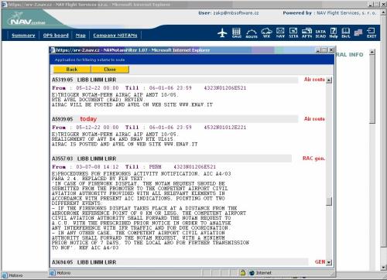Open the Company NOTAMs link
387x280 pixels.
coord(115,36)
